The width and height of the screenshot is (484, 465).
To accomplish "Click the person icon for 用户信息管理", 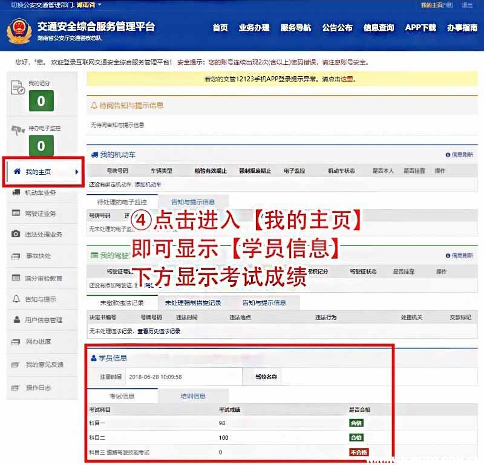I will [x=16, y=320].
